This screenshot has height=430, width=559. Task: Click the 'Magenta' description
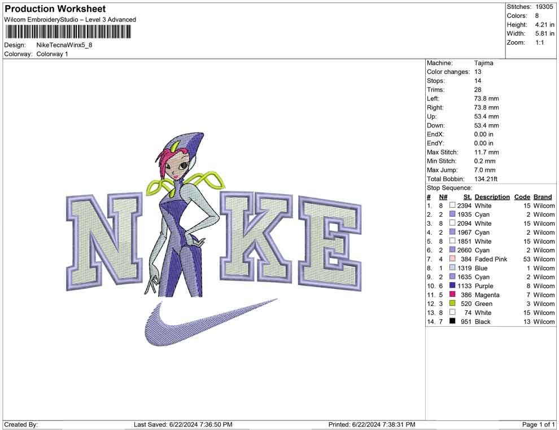[x=487, y=295]
